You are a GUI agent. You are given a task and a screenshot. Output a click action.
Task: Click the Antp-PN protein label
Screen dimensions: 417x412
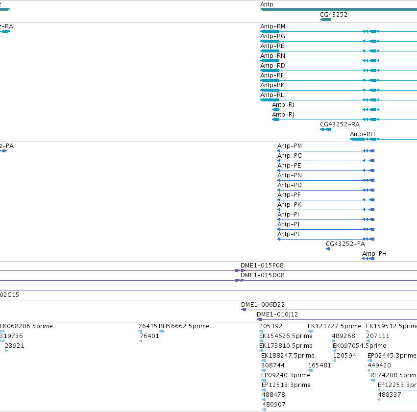[290, 175]
